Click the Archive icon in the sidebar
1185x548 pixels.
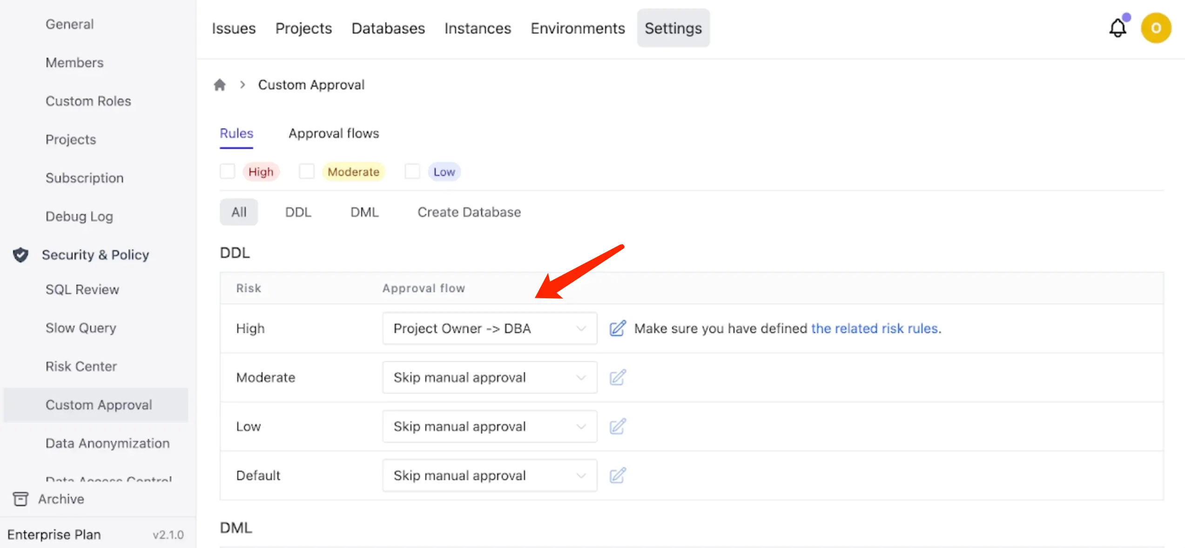point(20,499)
